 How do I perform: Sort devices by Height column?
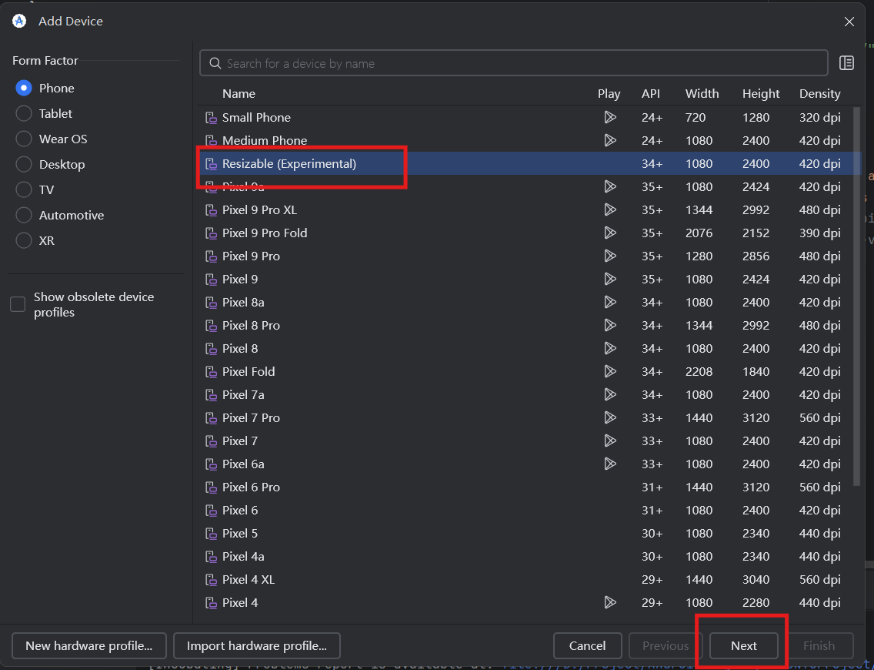click(760, 94)
